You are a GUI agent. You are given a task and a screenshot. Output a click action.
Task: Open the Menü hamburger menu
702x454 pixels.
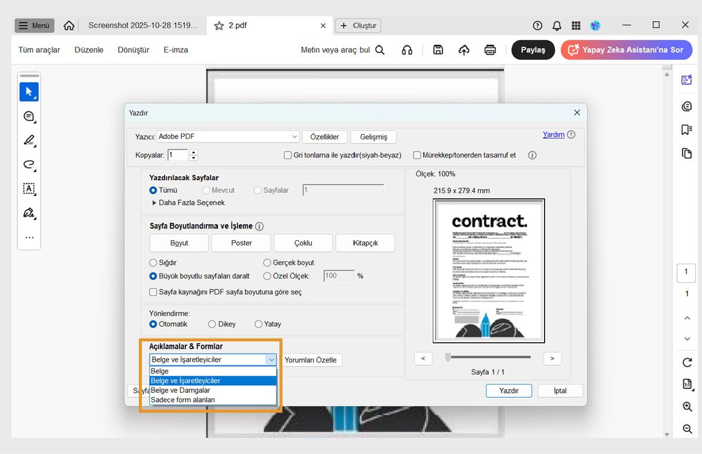pyautogui.click(x=35, y=26)
